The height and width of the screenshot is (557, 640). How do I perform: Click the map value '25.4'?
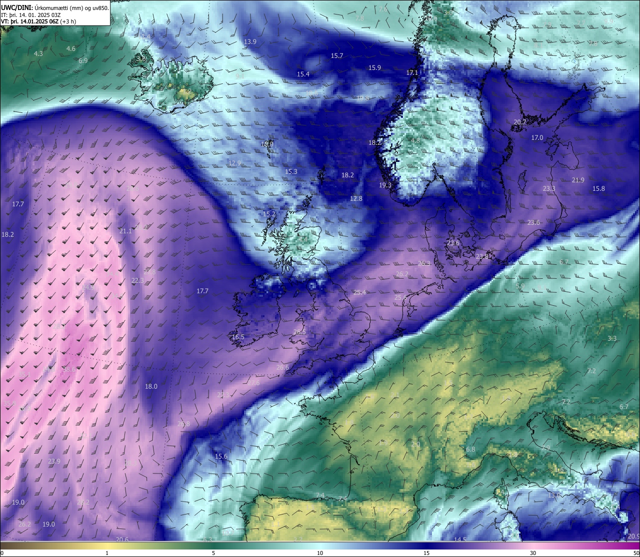pyautogui.click(x=359, y=292)
